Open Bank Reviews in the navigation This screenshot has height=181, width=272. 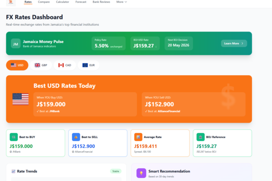(x=102, y=2)
